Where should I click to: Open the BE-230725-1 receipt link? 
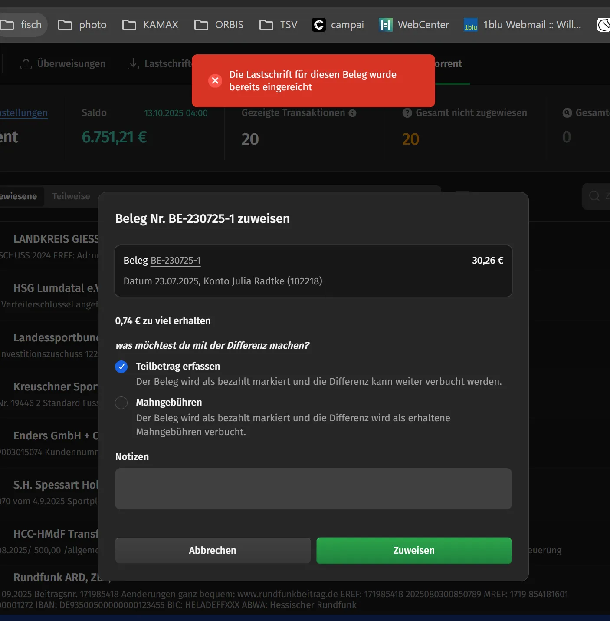[x=175, y=261]
